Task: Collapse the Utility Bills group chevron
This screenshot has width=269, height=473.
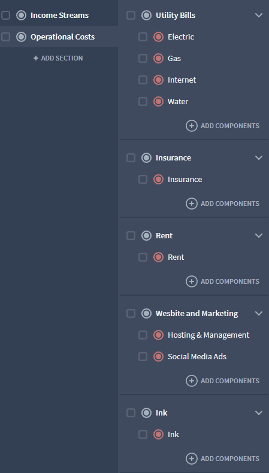Action: 259,15
